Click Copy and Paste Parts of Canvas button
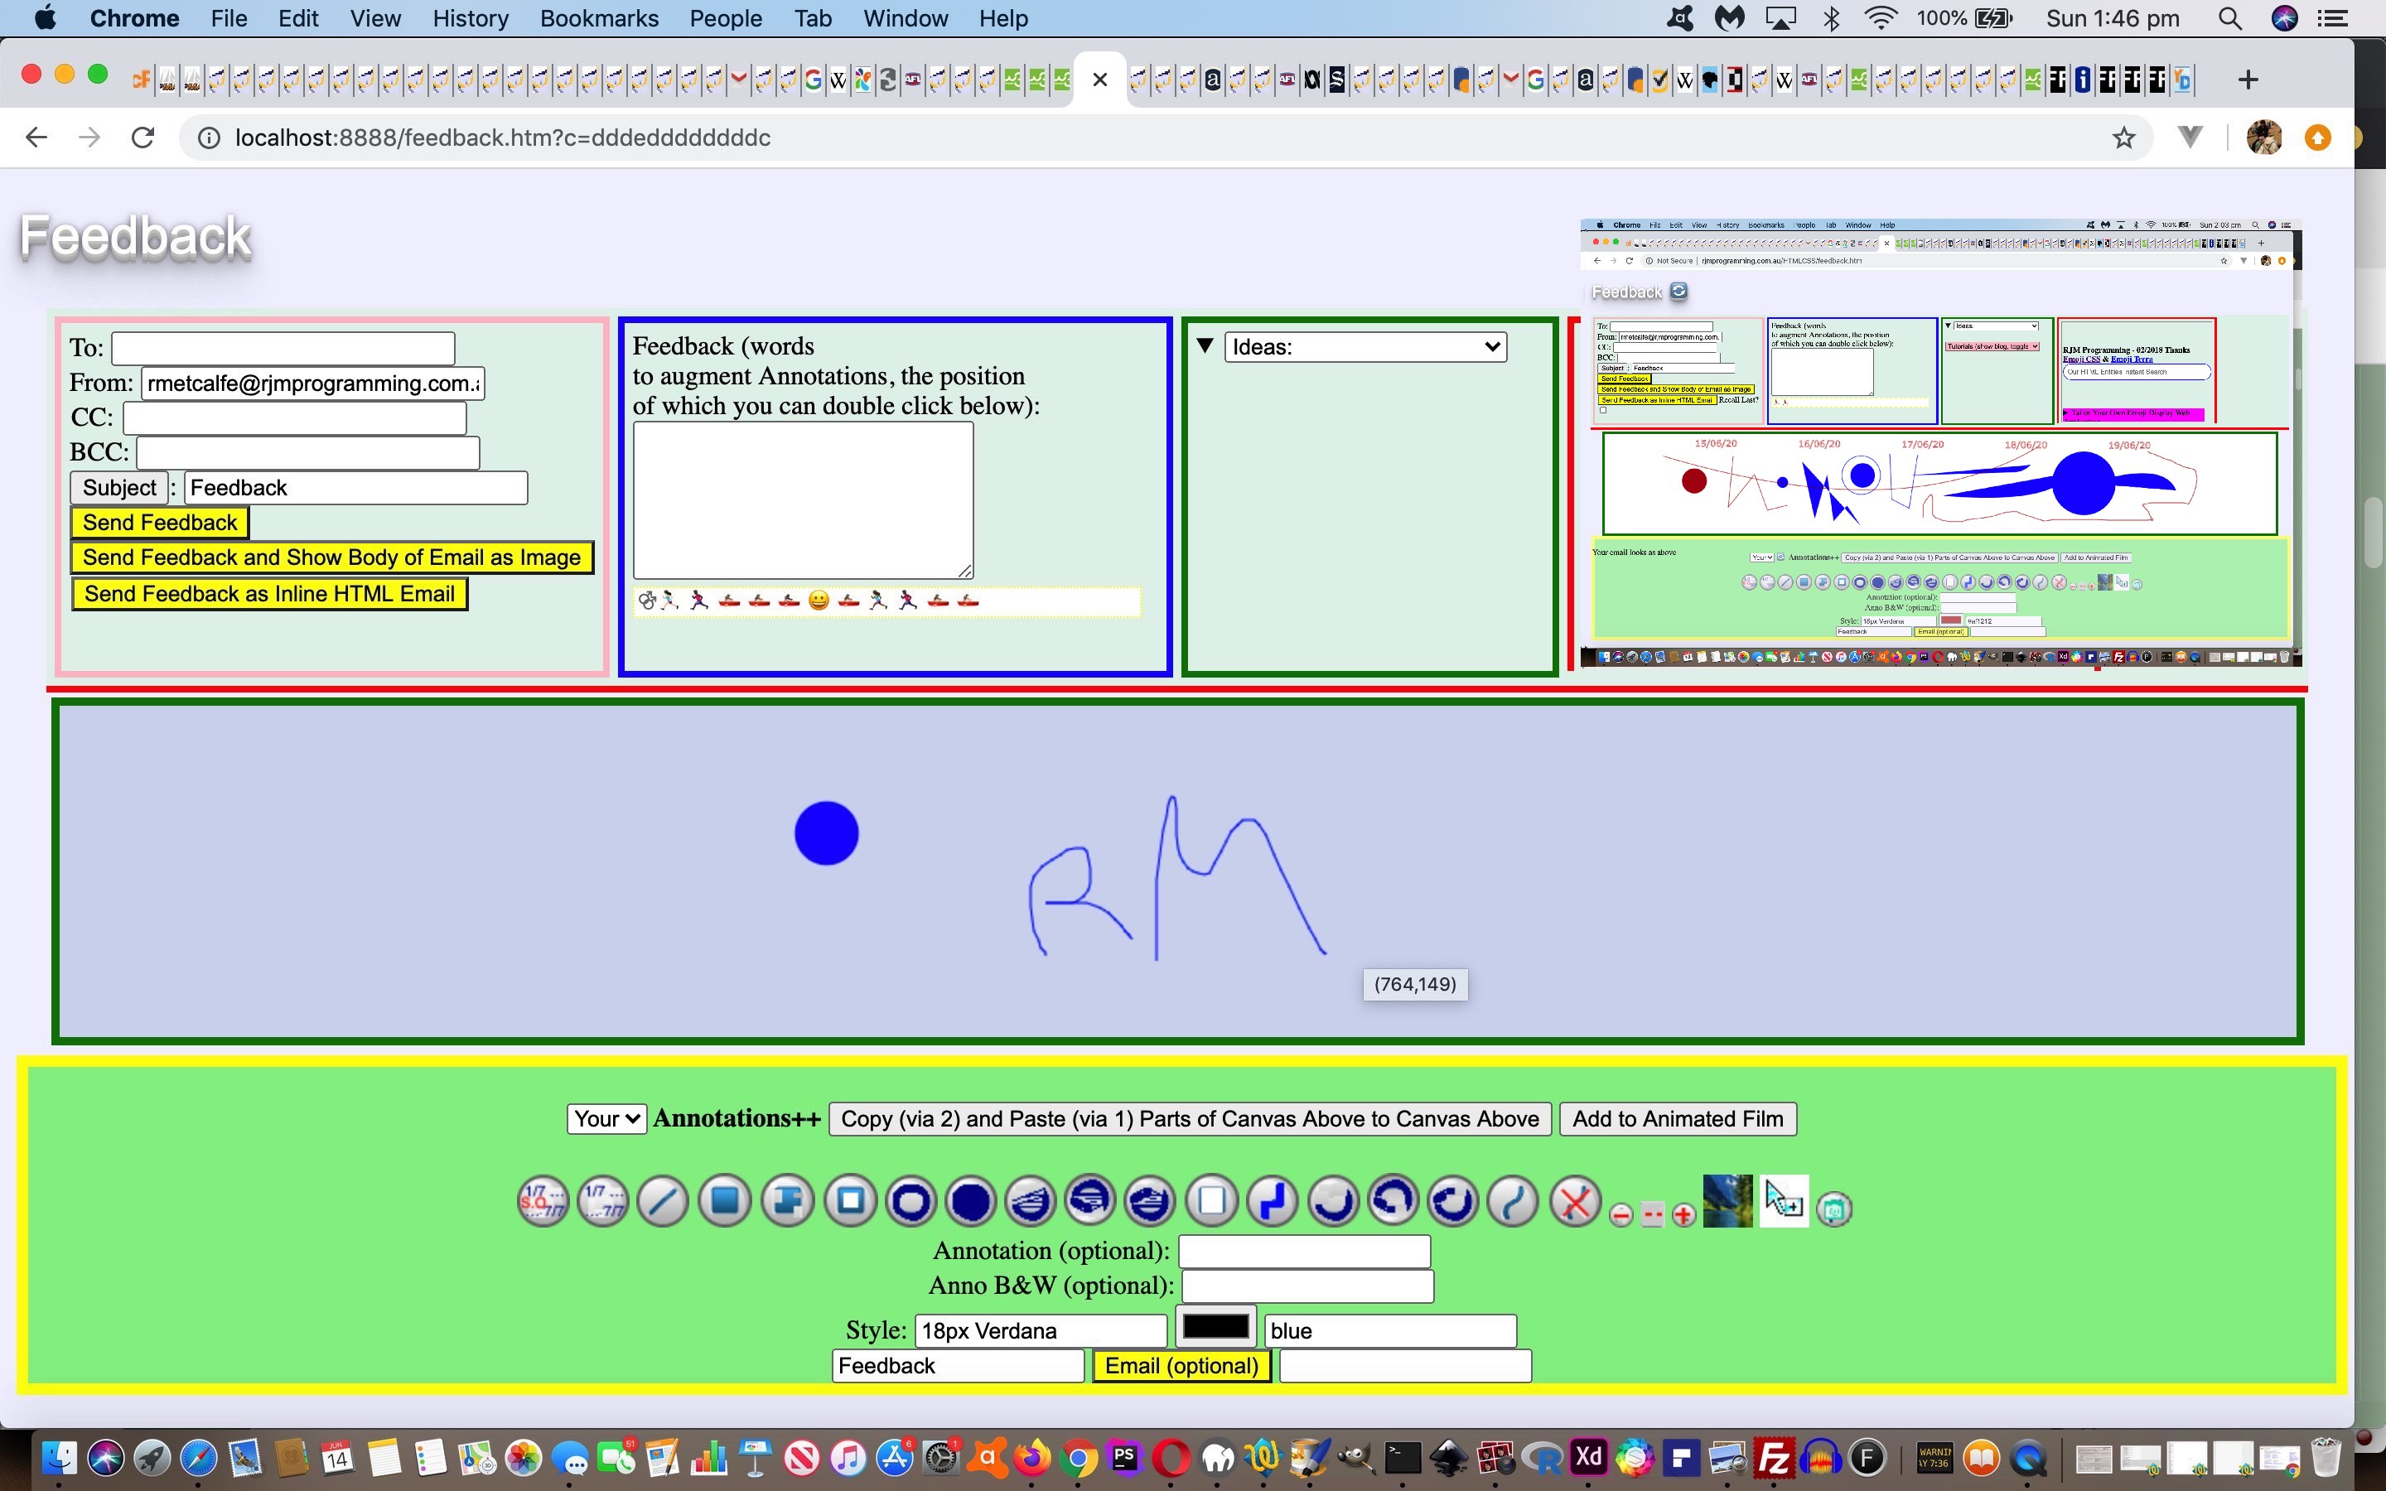 click(x=1190, y=1119)
